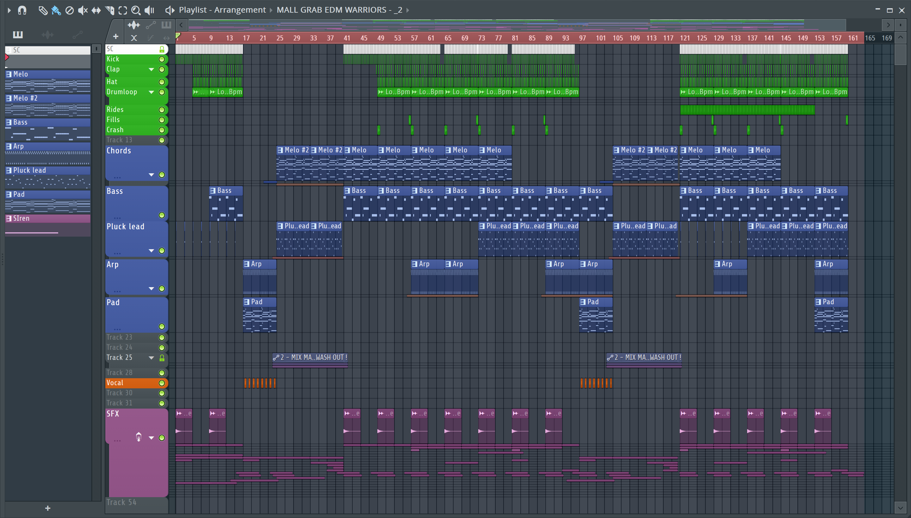Open the arrangement selector after the song title
Screen dimensions: 911x518
[408, 10]
